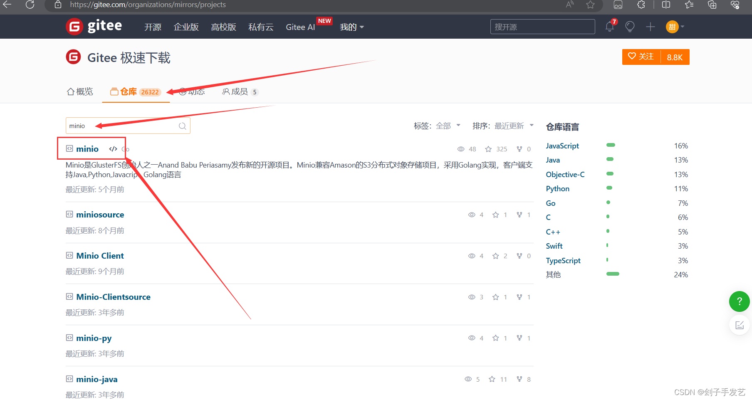This screenshot has width=752, height=400.
Task: Click the plus create icon
Action: [x=651, y=27]
